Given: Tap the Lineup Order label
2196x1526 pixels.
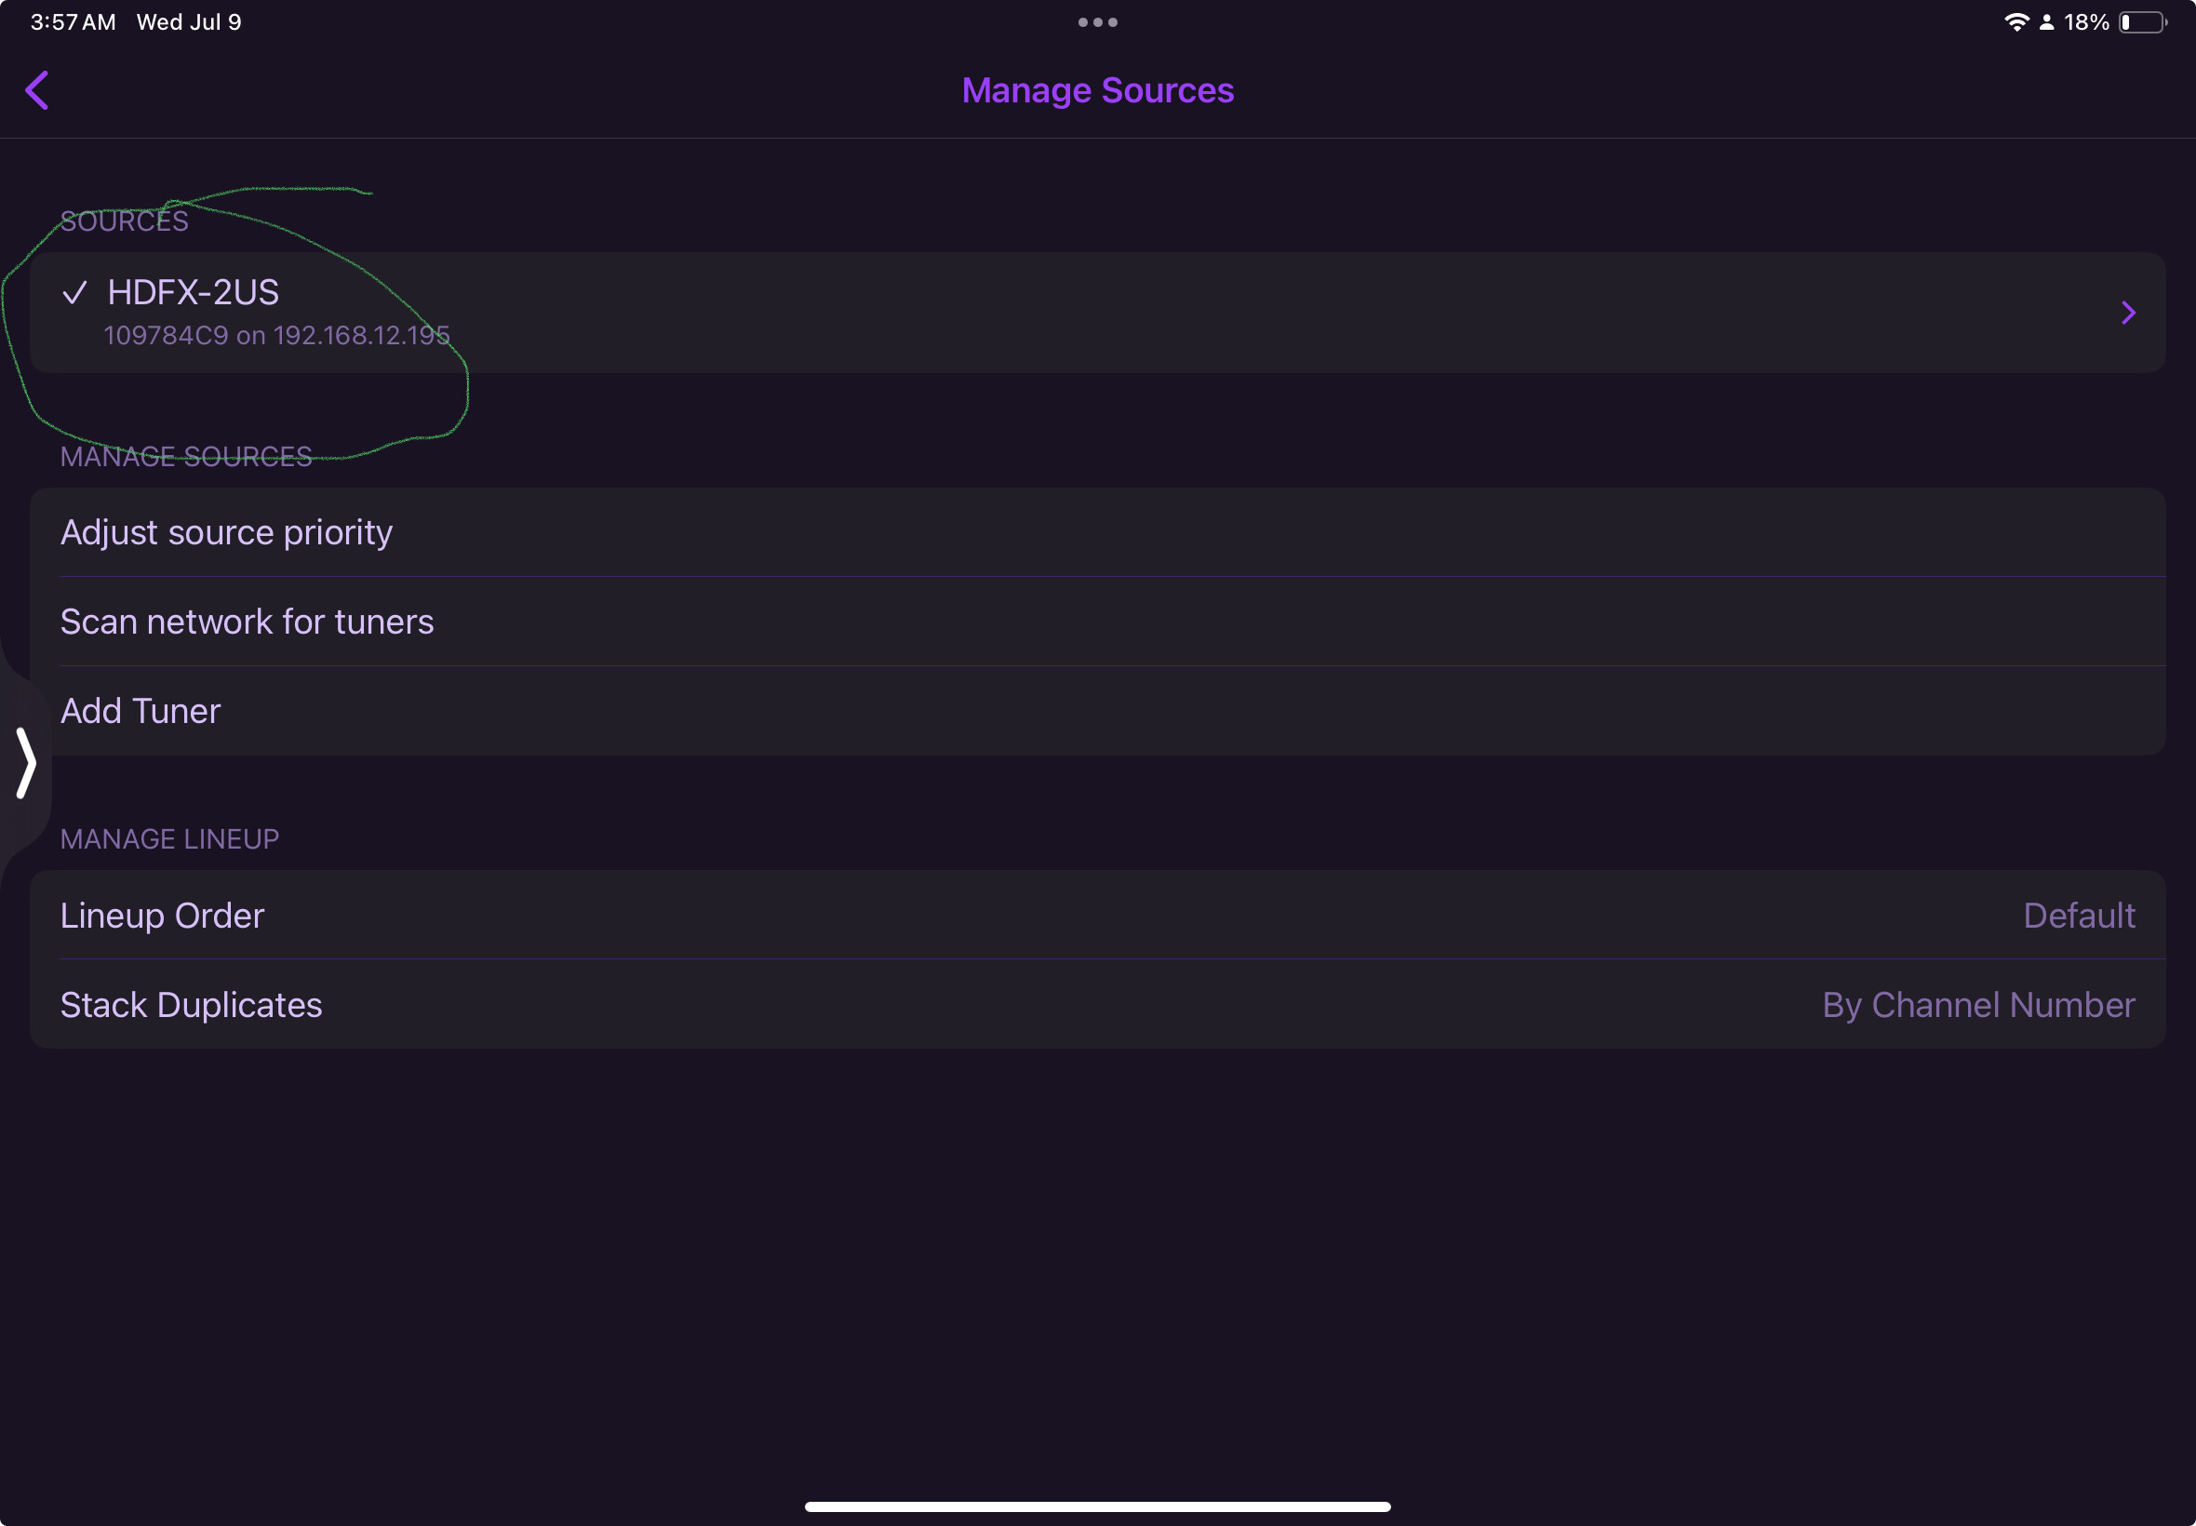Looking at the screenshot, I should pyautogui.click(x=163, y=915).
